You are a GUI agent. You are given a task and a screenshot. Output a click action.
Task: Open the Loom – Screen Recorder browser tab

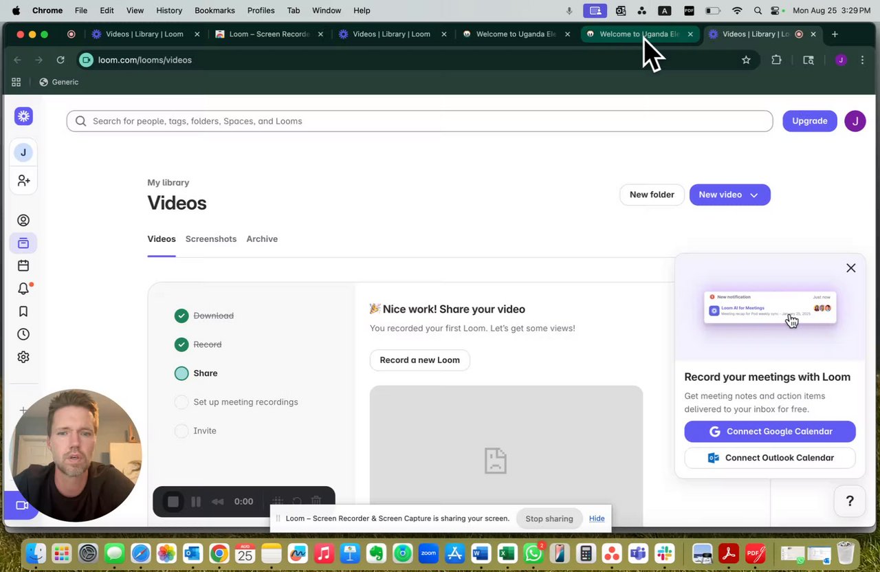[x=268, y=34]
